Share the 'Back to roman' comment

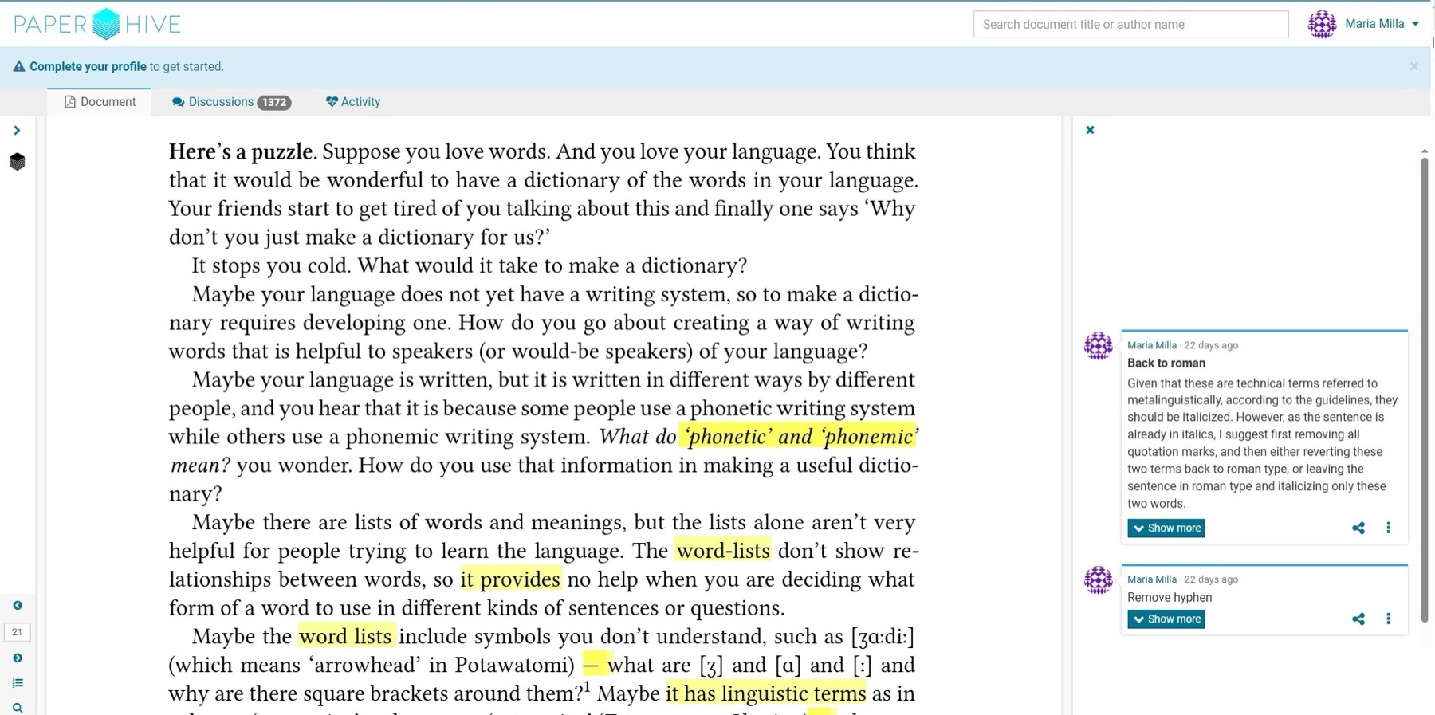(x=1358, y=528)
